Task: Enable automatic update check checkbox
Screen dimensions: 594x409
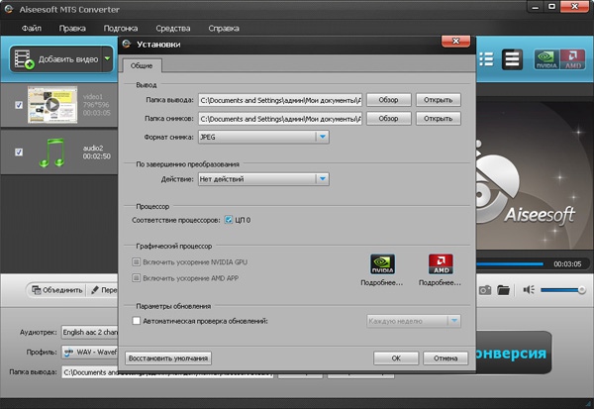Action: (x=137, y=321)
